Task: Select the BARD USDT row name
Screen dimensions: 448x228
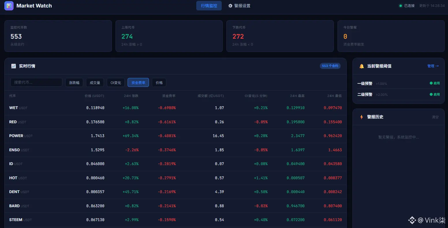Action: click(x=19, y=206)
